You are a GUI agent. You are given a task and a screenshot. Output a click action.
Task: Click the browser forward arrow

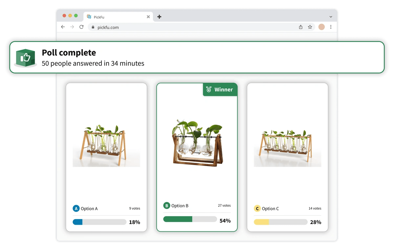[72, 27]
